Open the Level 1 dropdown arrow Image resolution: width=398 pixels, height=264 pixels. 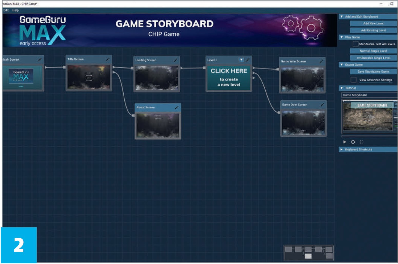[x=241, y=60]
